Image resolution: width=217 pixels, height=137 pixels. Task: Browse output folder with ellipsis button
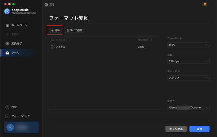207,108
